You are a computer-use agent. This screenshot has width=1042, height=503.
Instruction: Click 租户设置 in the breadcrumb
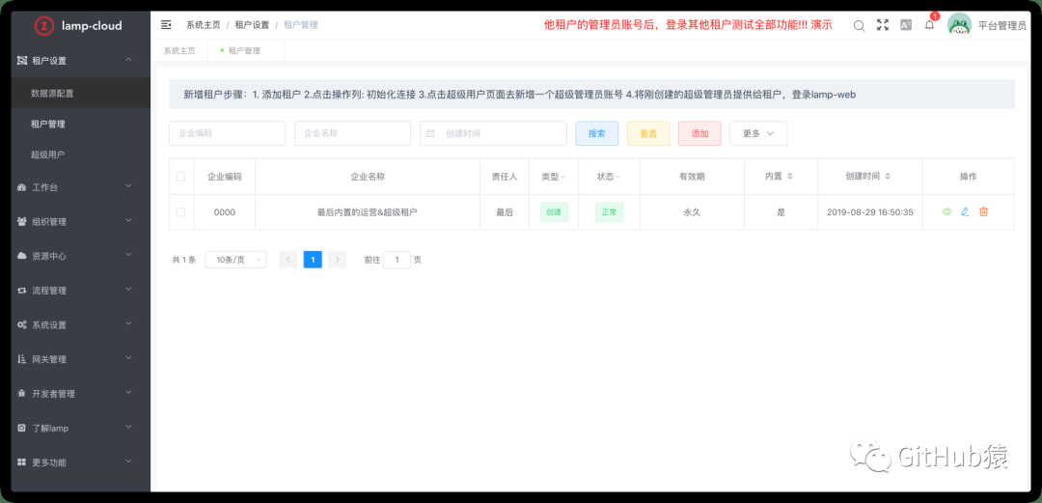pyautogui.click(x=252, y=24)
